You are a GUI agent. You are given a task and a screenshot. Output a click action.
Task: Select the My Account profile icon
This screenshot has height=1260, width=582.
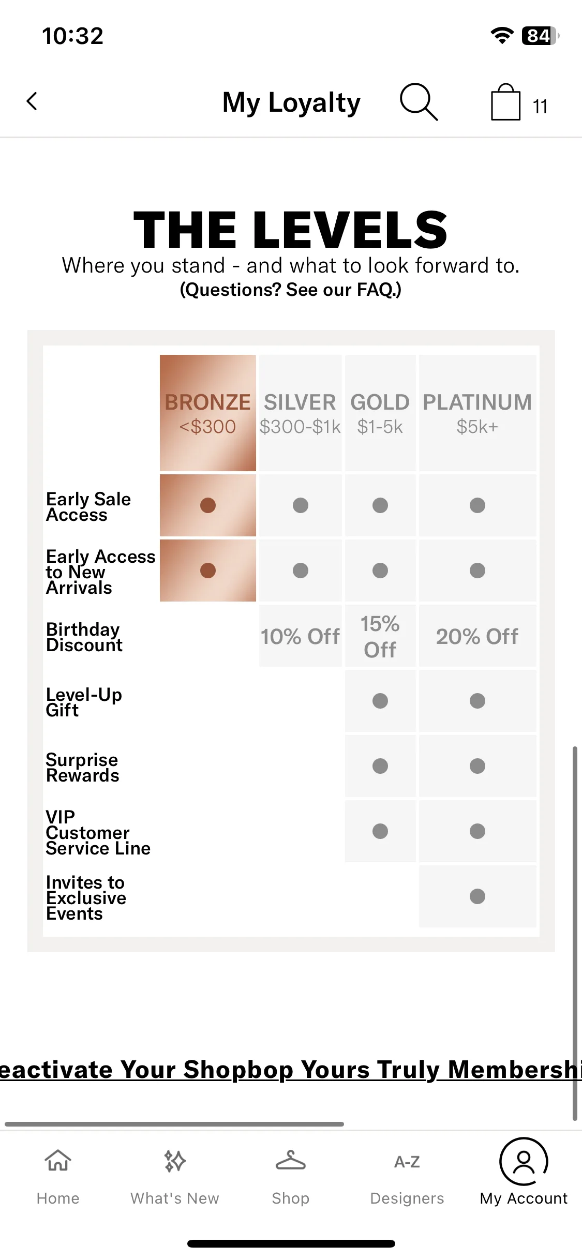[x=524, y=1161]
